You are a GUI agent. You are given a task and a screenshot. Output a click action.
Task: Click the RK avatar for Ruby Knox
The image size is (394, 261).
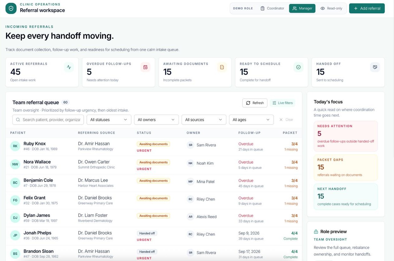tap(15, 146)
